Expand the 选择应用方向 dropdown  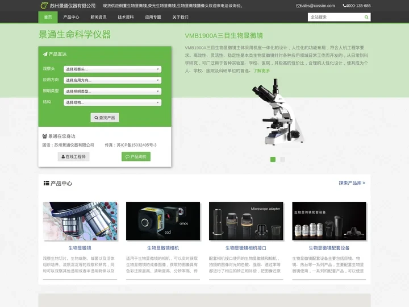click(x=112, y=80)
